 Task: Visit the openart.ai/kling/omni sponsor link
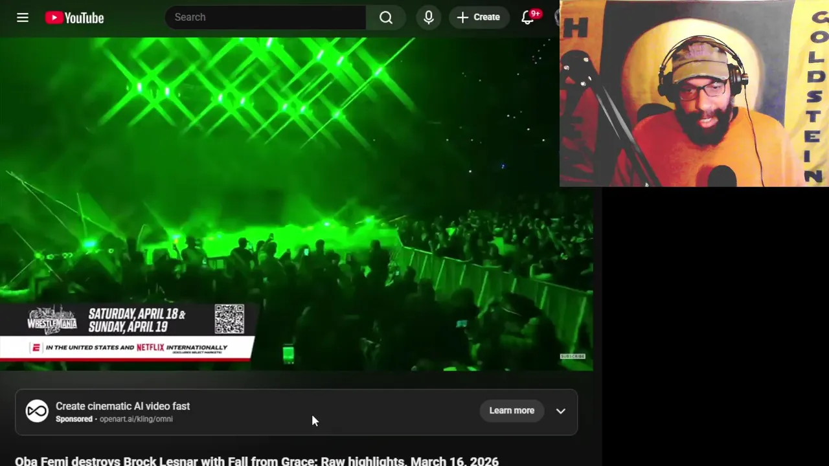tap(136, 419)
